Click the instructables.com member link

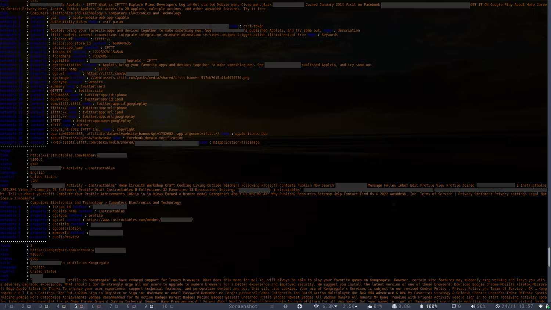pyautogui.click(x=79, y=155)
